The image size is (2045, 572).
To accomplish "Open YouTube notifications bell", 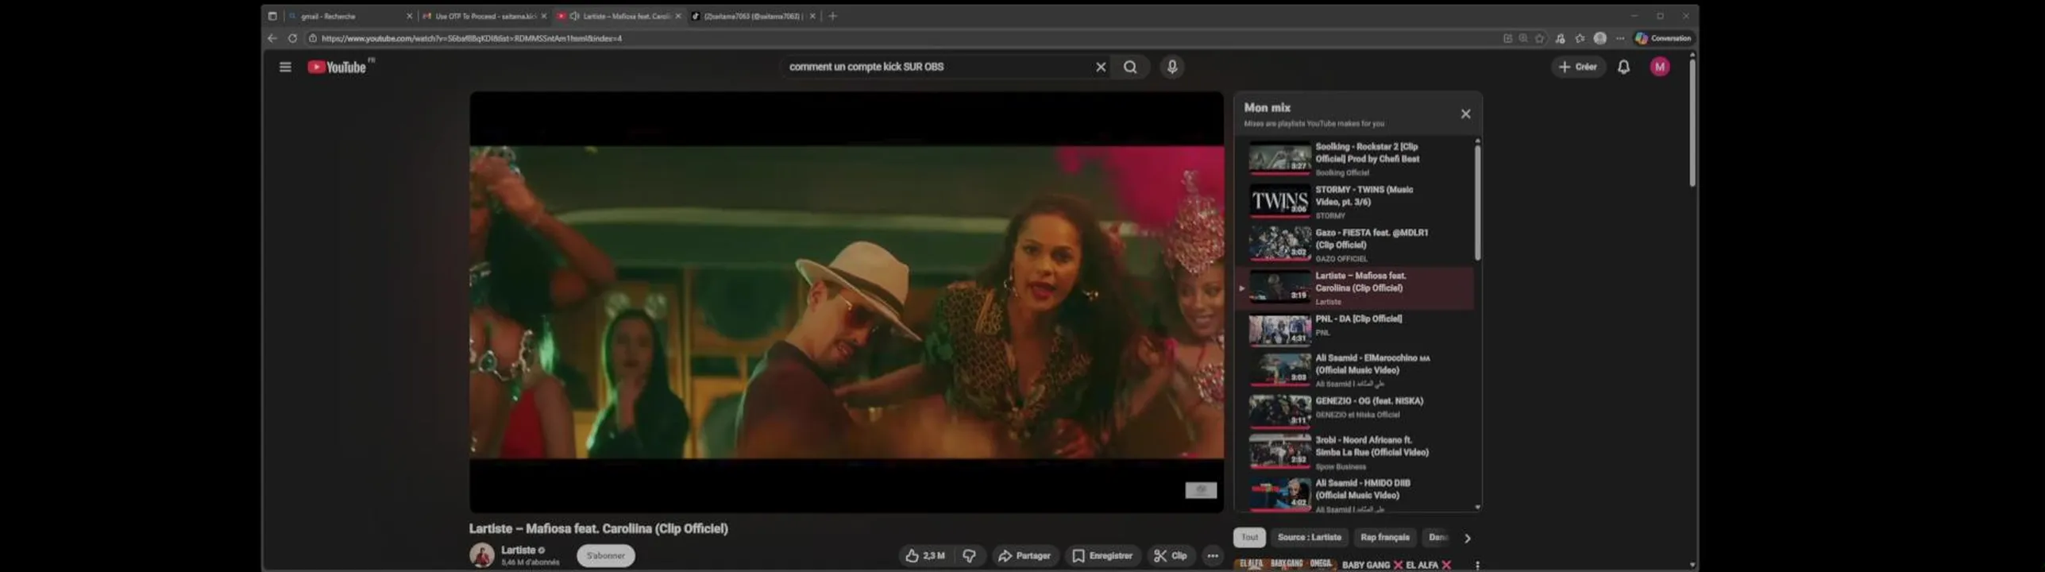I will [x=1624, y=68].
